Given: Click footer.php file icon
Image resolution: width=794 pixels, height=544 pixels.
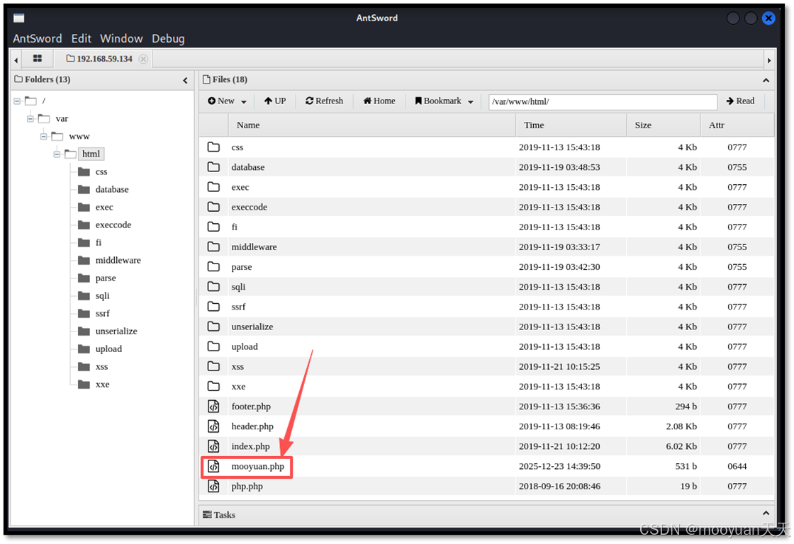Looking at the screenshot, I should tap(213, 407).
